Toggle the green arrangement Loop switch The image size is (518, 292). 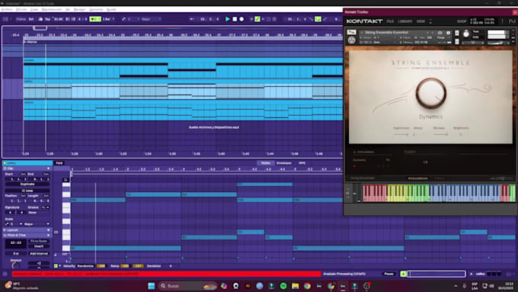(318, 19)
